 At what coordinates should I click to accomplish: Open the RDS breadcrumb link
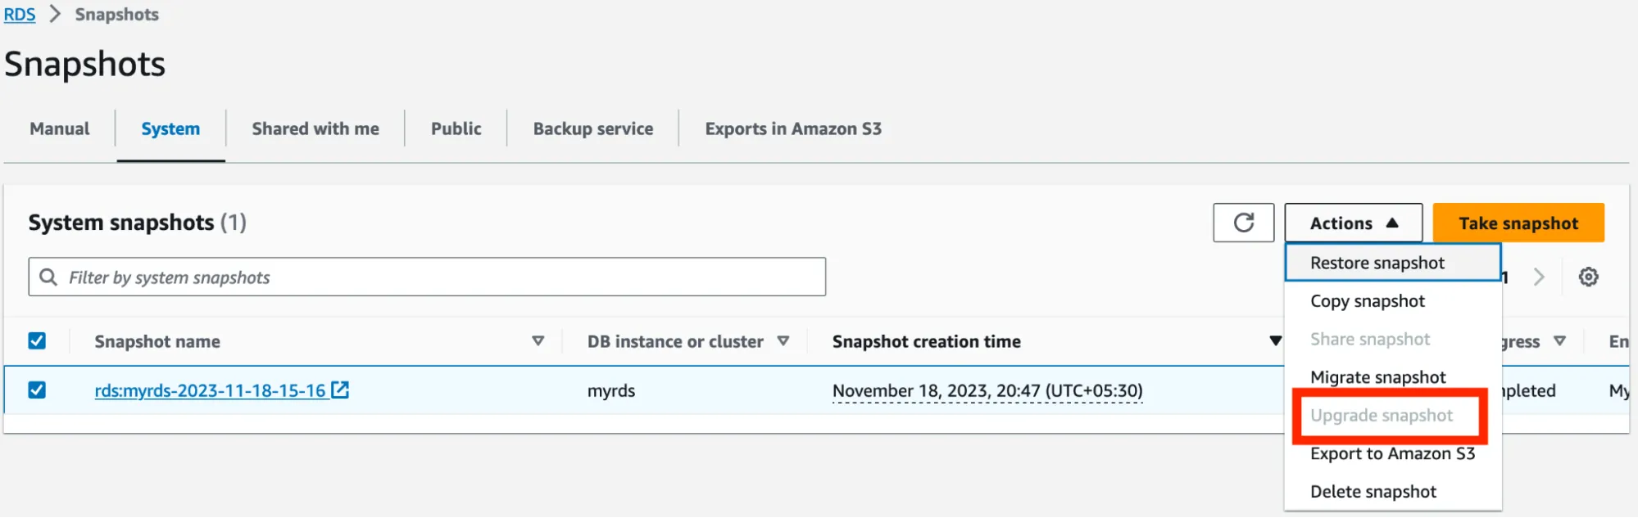tap(19, 13)
